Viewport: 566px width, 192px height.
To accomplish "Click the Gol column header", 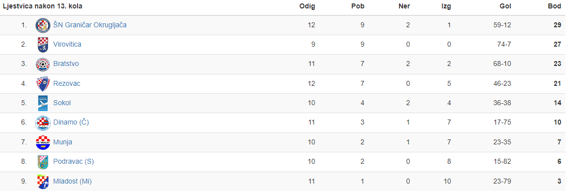I will [505, 6].
